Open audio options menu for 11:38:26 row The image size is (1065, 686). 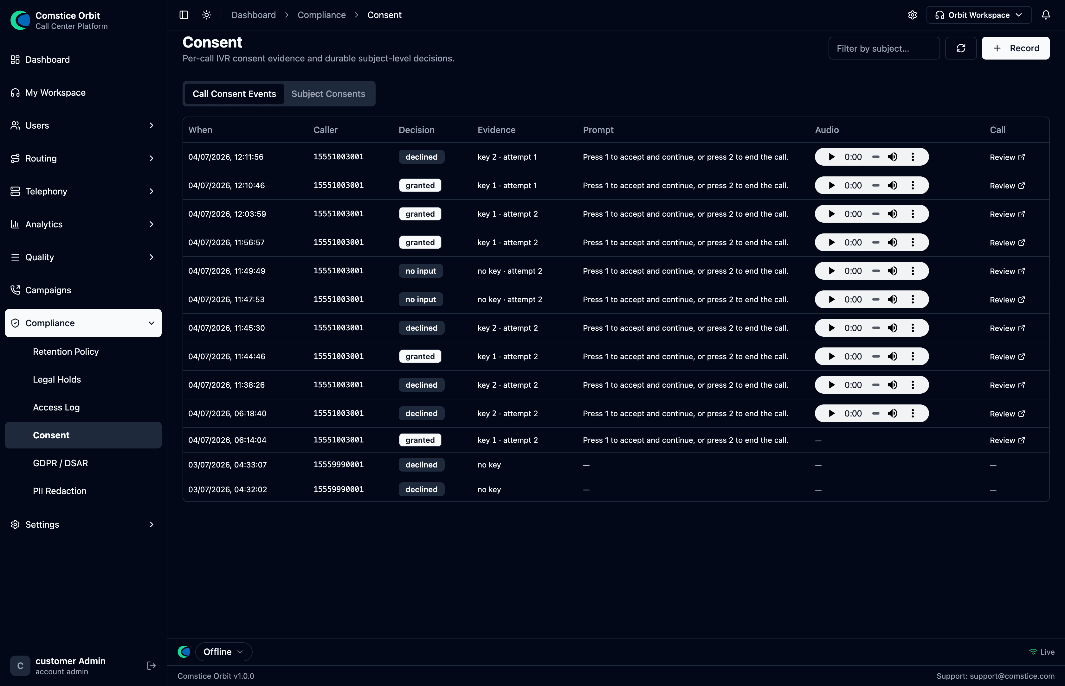click(x=913, y=385)
